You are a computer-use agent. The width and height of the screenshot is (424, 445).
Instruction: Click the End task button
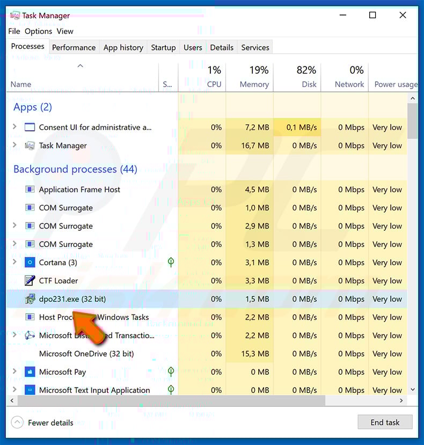tap(385, 422)
